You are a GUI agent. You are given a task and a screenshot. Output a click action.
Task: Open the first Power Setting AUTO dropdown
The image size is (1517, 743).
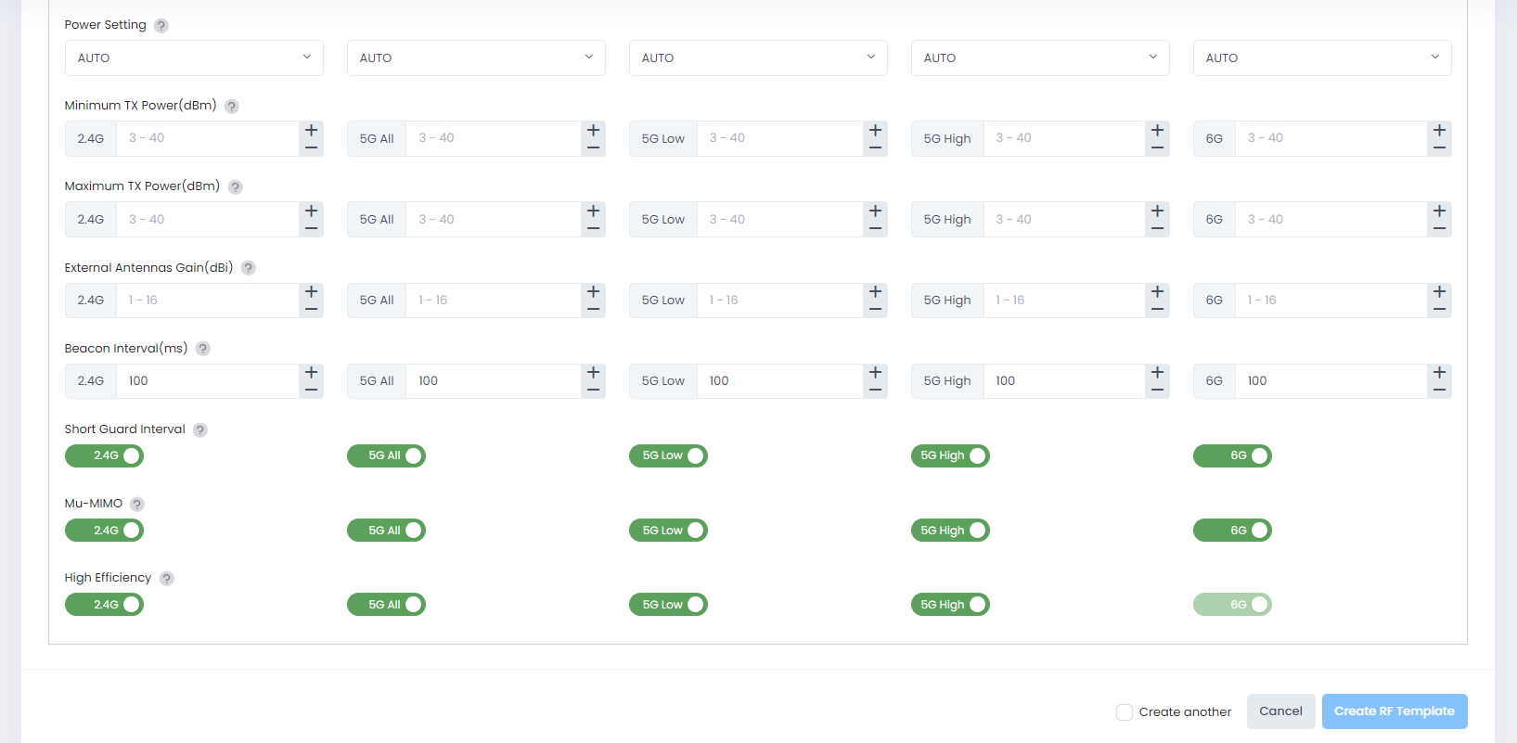click(x=194, y=58)
